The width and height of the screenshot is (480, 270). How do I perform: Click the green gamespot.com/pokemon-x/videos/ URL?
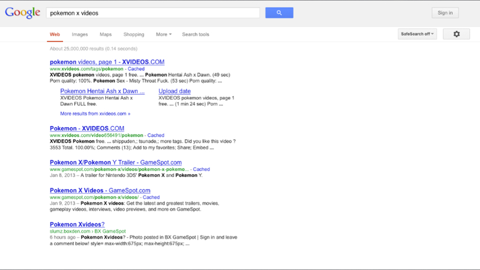pyautogui.click(x=94, y=197)
